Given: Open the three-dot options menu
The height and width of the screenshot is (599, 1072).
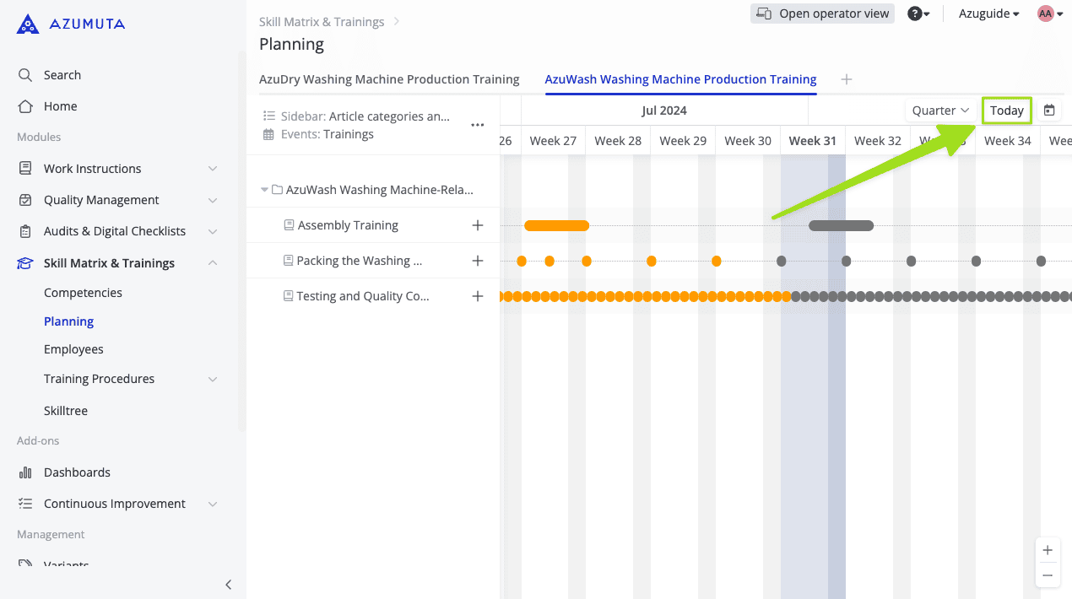Looking at the screenshot, I should tap(478, 125).
